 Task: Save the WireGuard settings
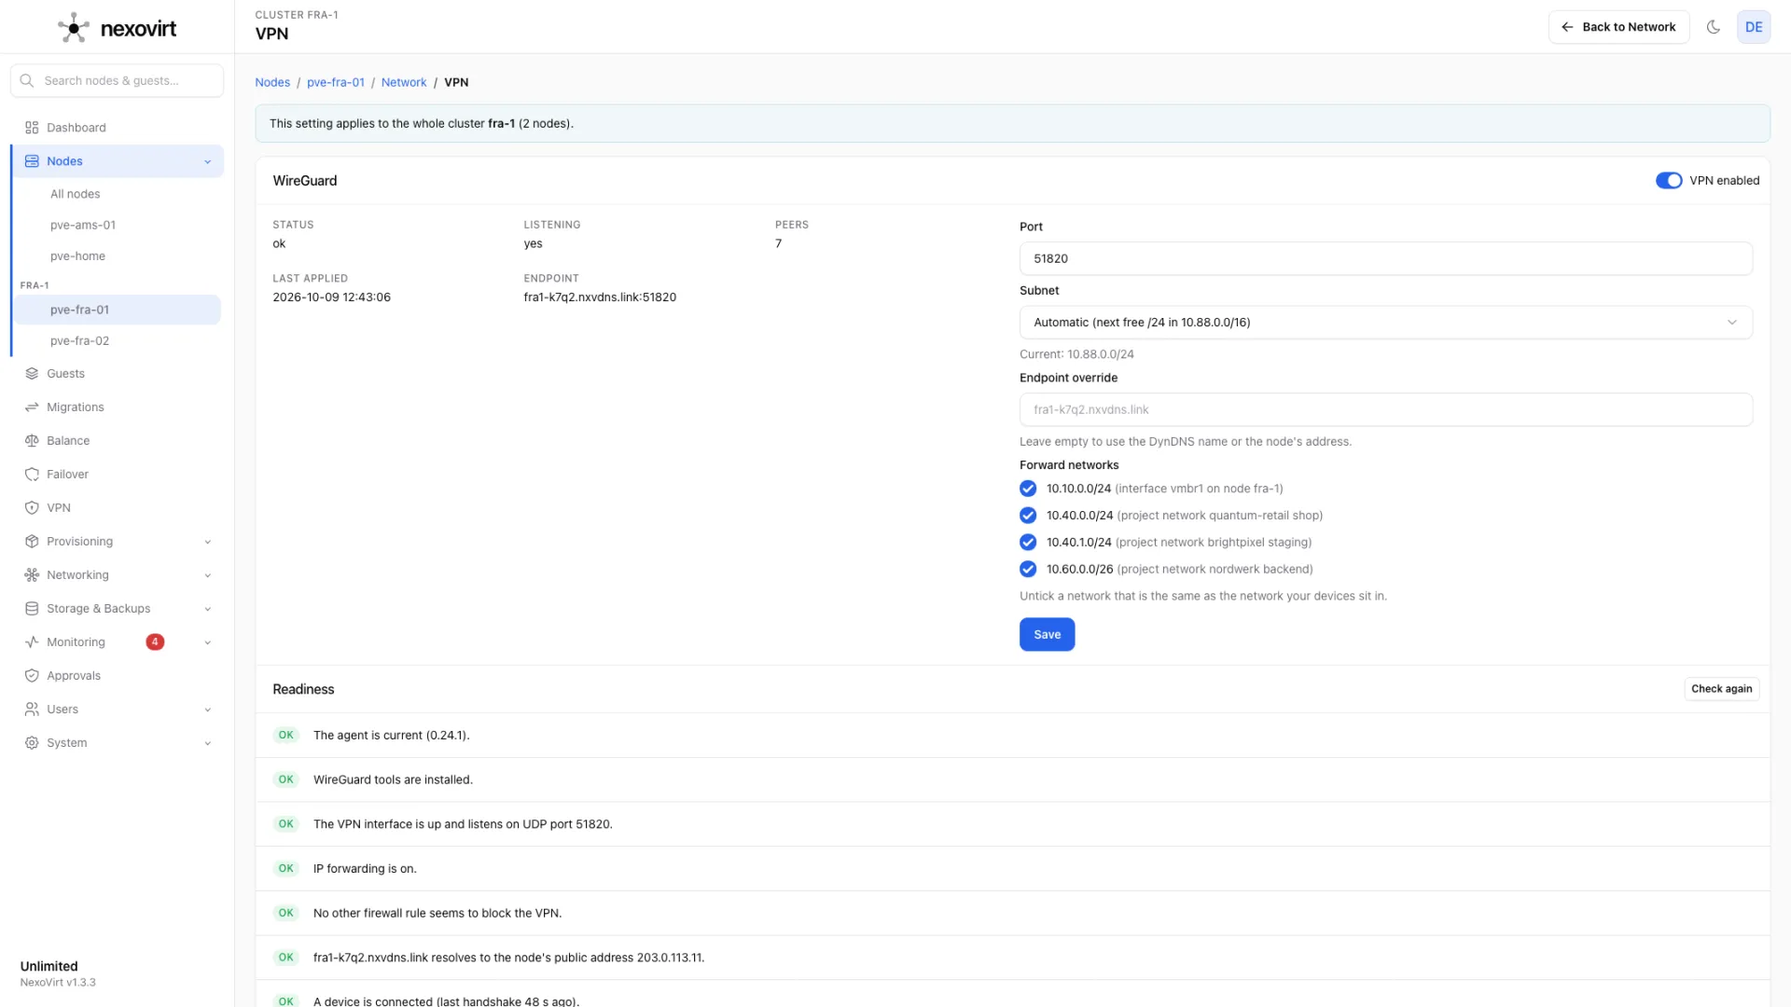pos(1047,634)
